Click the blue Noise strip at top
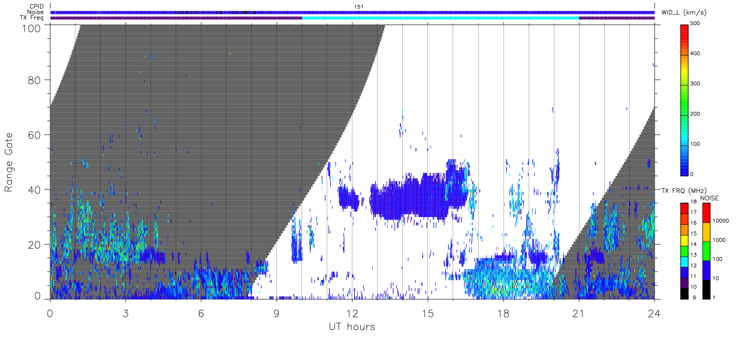Image resolution: width=736 pixels, height=339 pixels. (352, 12)
